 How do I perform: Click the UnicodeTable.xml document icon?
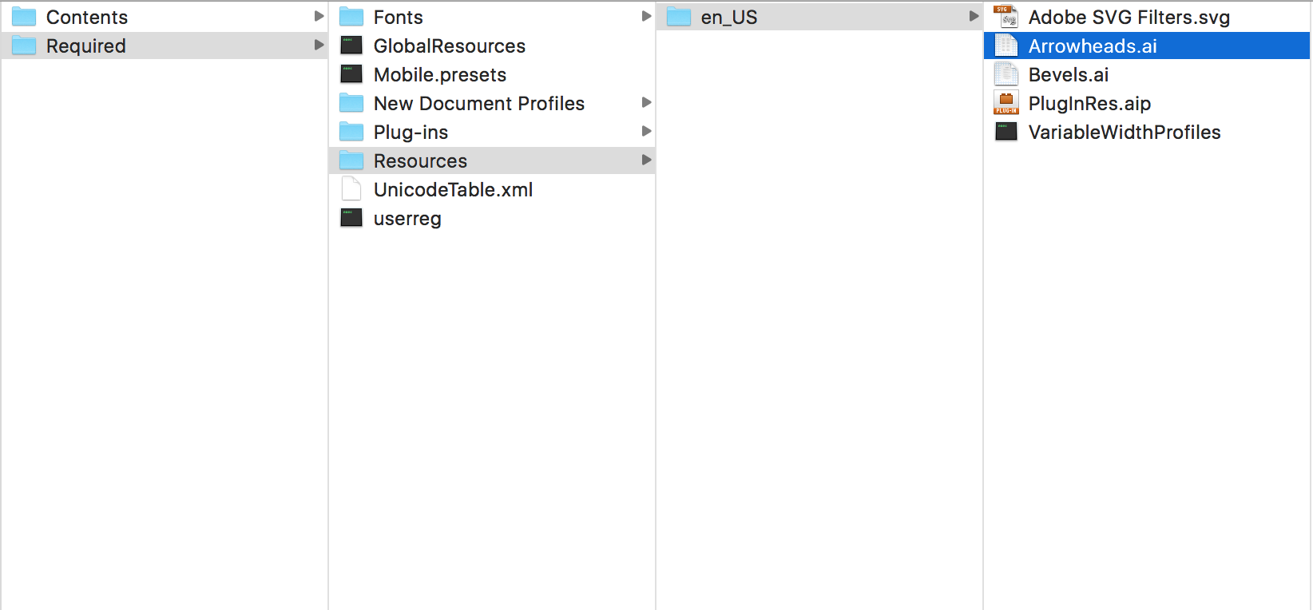[x=351, y=189]
